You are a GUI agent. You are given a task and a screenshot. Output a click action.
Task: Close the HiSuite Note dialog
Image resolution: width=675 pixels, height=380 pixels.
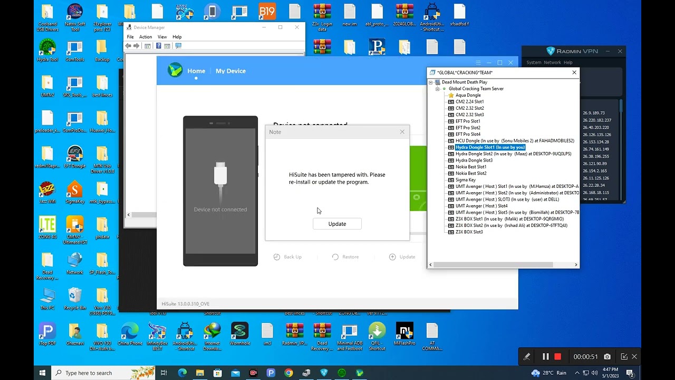tap(402, 132)
